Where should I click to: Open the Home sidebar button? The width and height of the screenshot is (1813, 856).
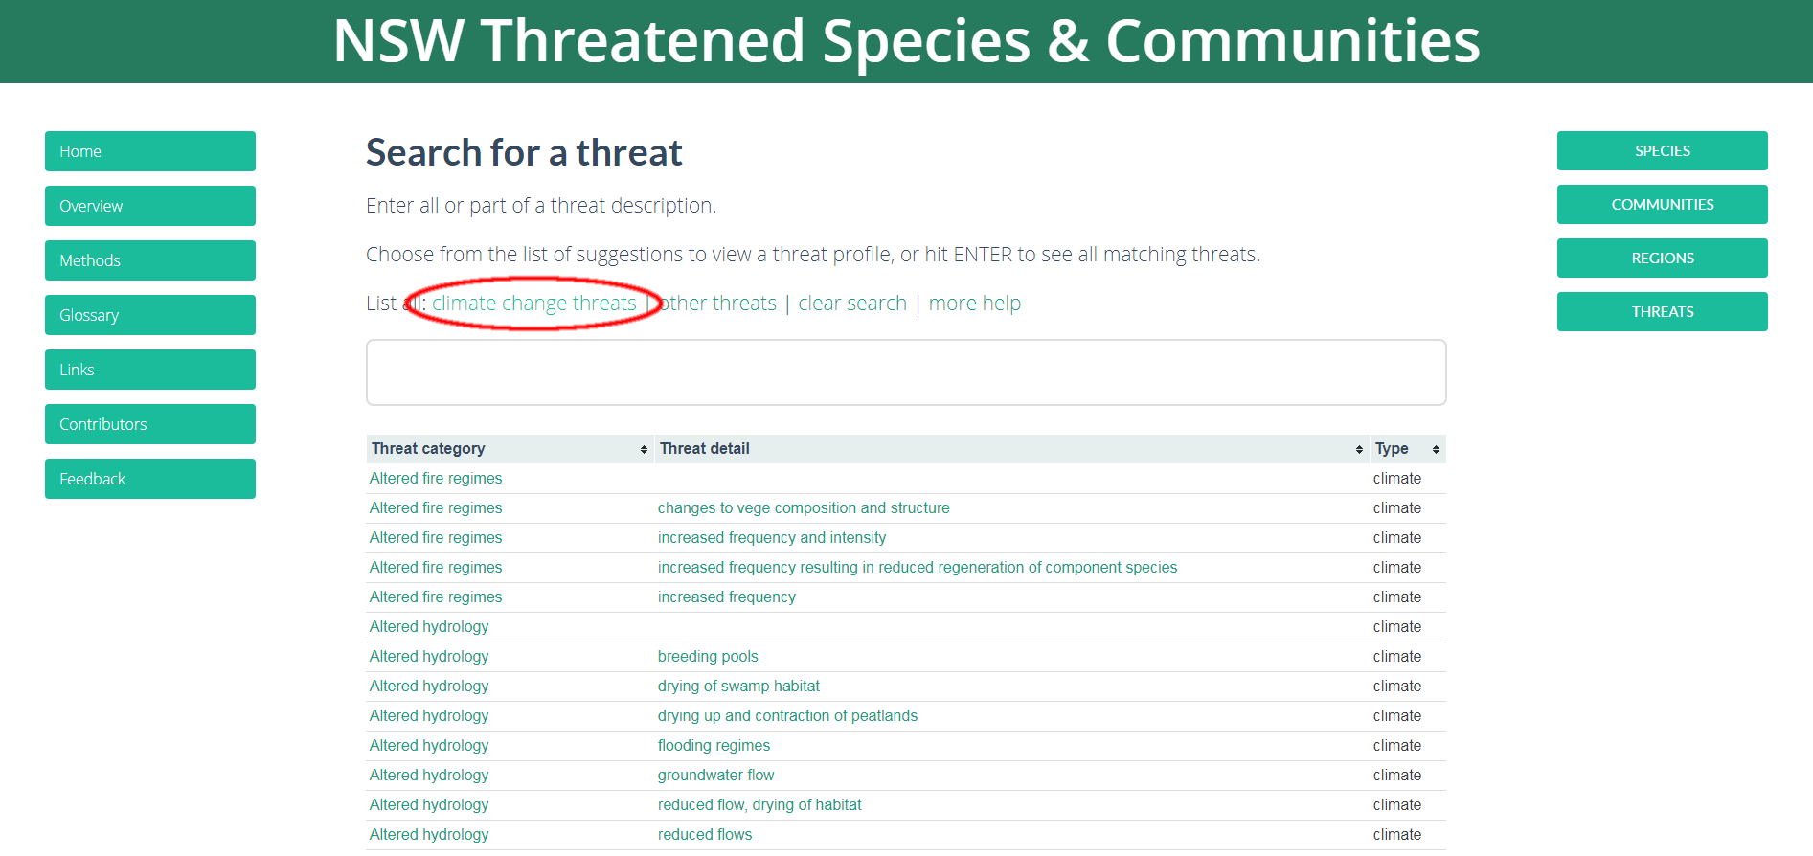tap(150, 151)
